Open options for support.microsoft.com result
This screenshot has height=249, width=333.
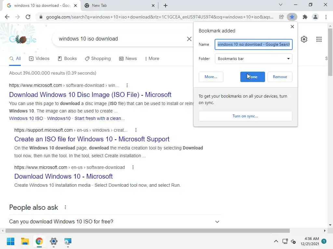[x=136, y=130]
